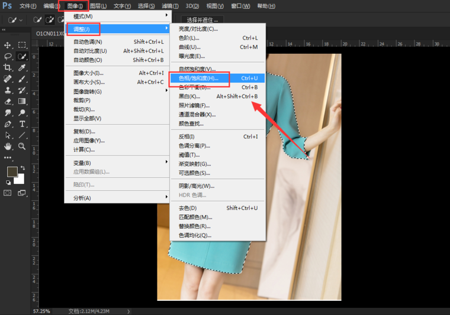This screenshot has width=450, height=315.
Task: Select the Brush tool
Action: coord(22,79)
